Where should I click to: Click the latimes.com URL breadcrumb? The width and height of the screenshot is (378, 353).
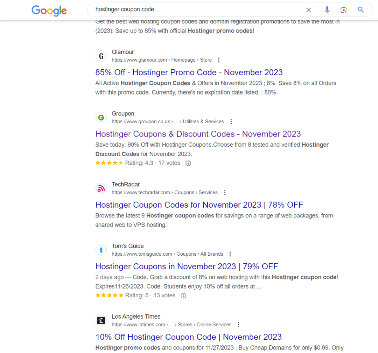(171, 325)
